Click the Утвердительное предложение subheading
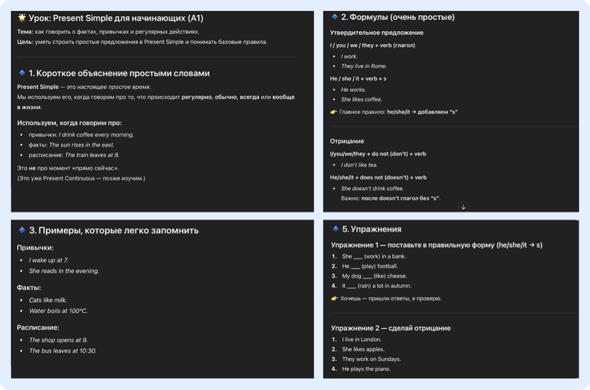Image resolution: width=590 pixels, height=390 pixels. [x=377, y=33]
